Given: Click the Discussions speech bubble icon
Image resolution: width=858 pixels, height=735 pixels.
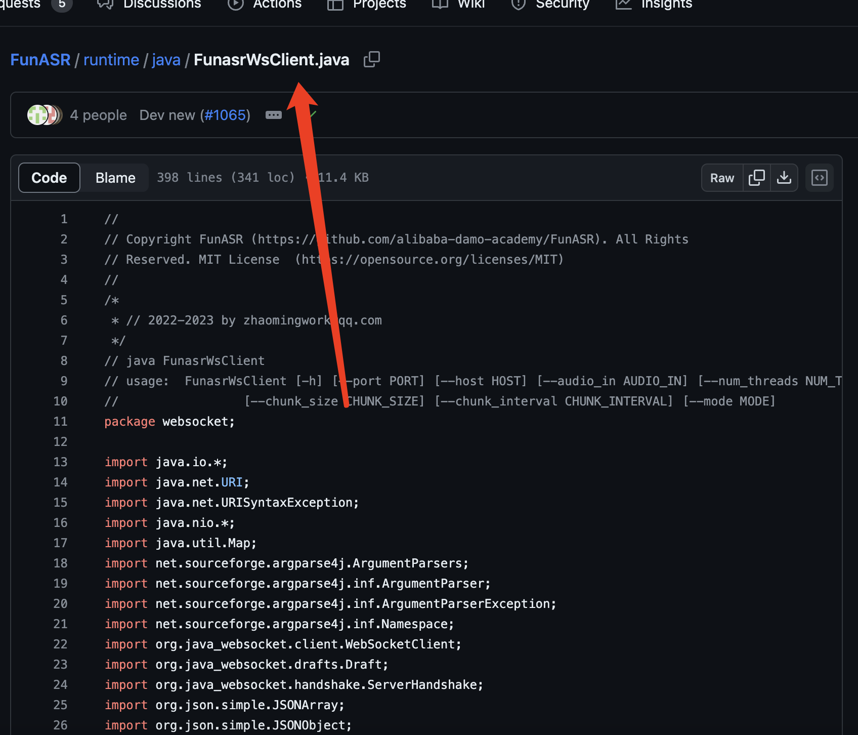Looking at the screenshot, I should coord(105,4).
